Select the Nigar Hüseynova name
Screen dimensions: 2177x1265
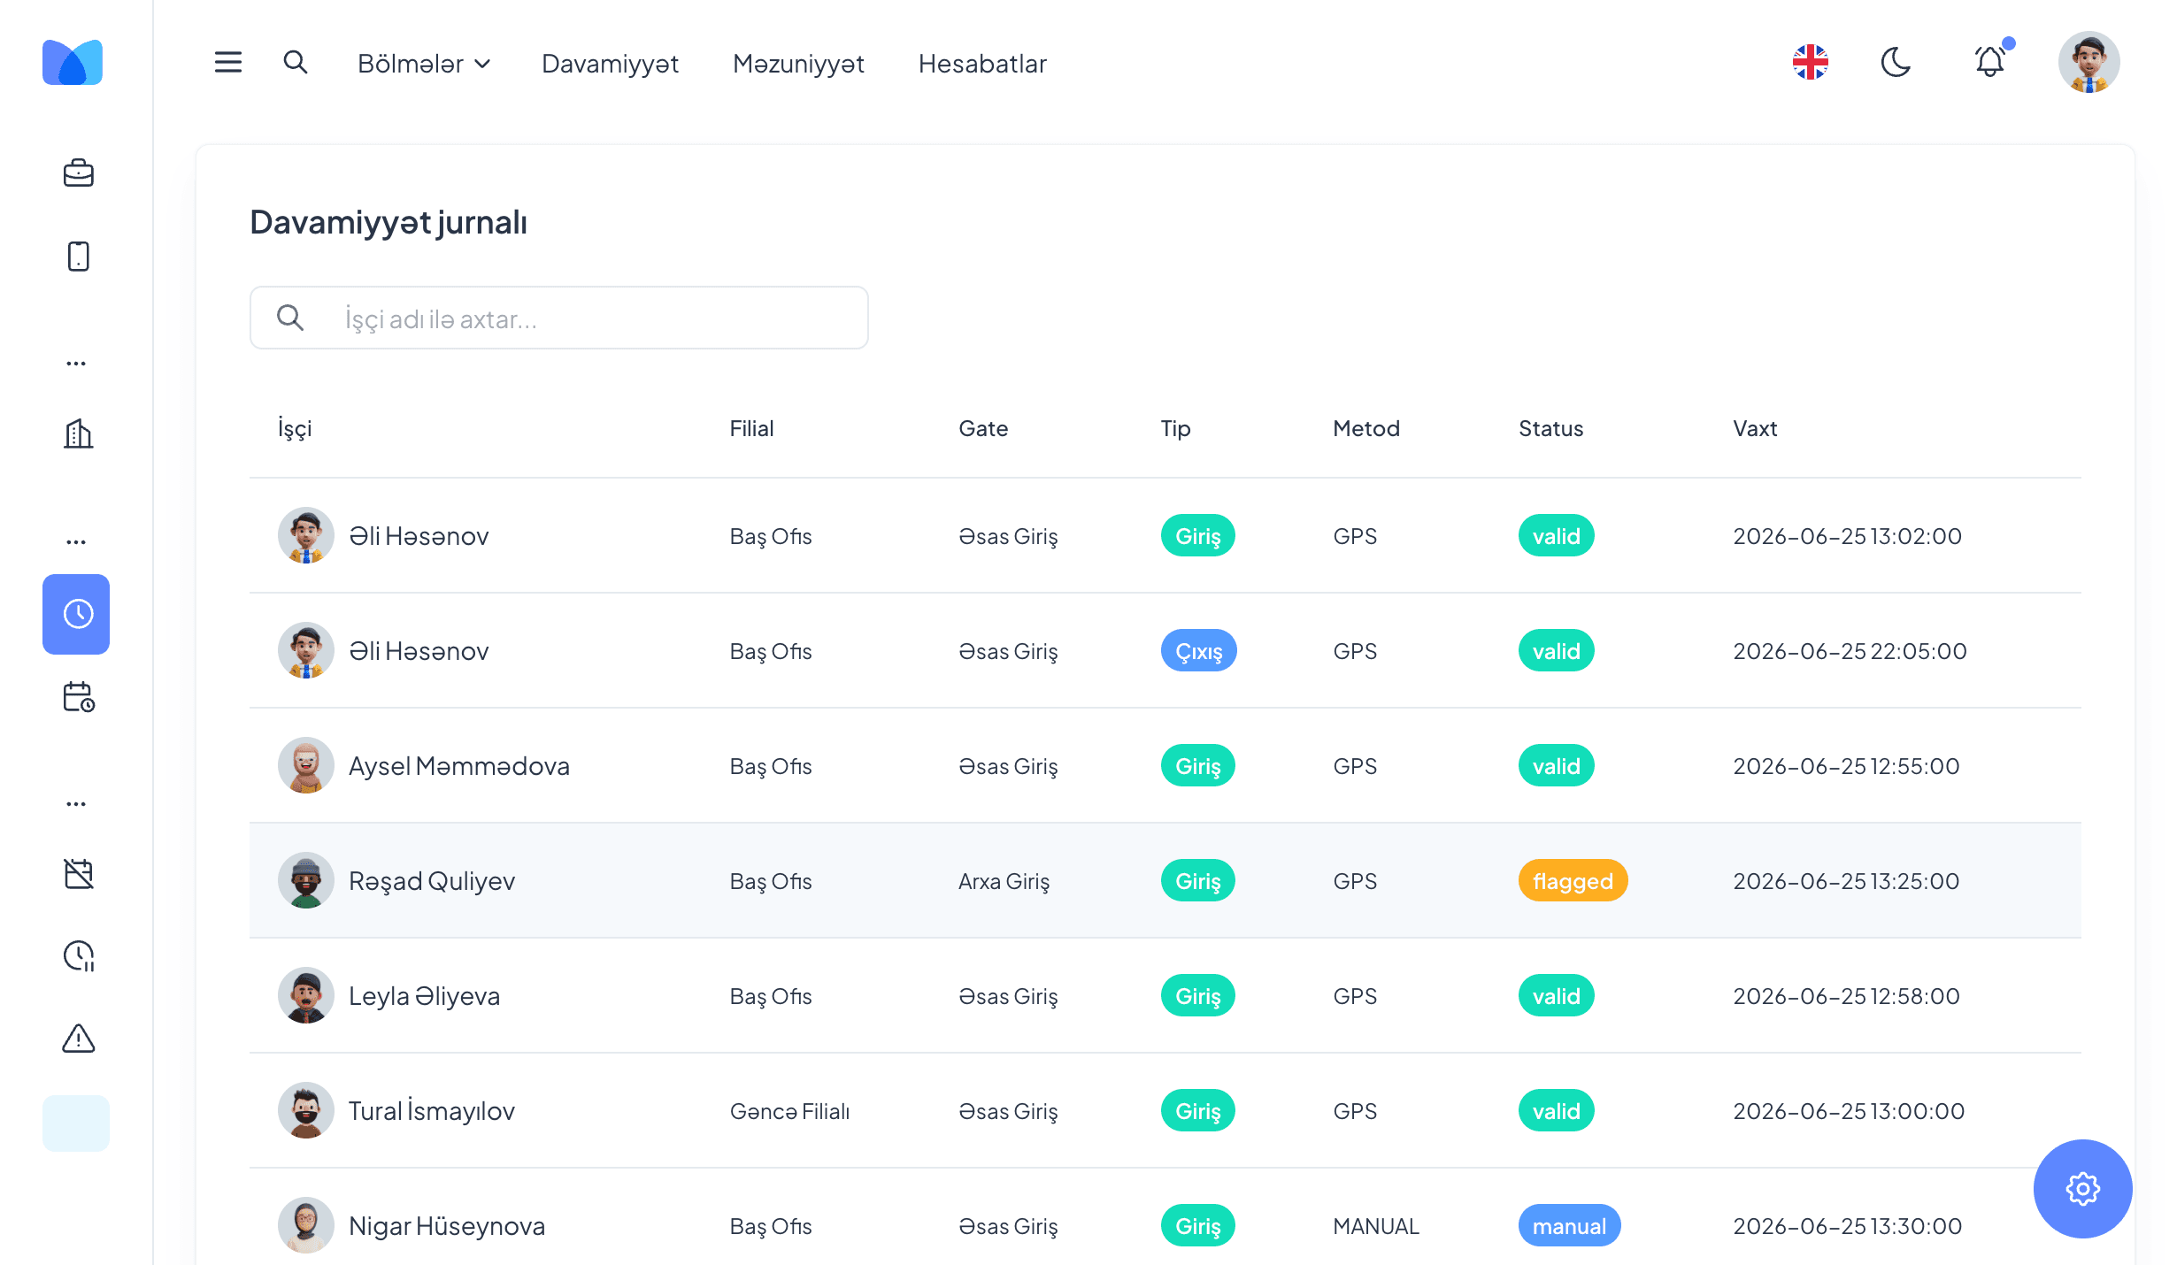coord(447,1226)
